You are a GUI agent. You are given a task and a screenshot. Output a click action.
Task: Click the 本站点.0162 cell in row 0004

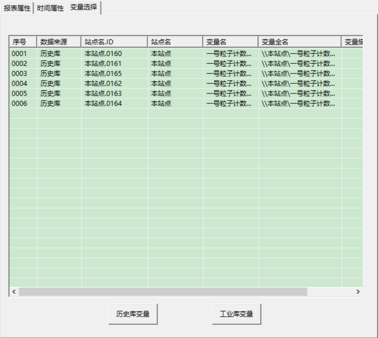coord(103,84)
